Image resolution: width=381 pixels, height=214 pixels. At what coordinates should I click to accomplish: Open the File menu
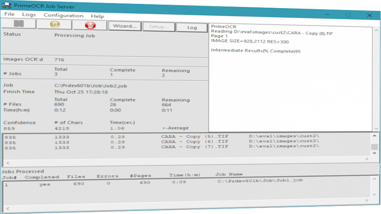coord(9,14)
